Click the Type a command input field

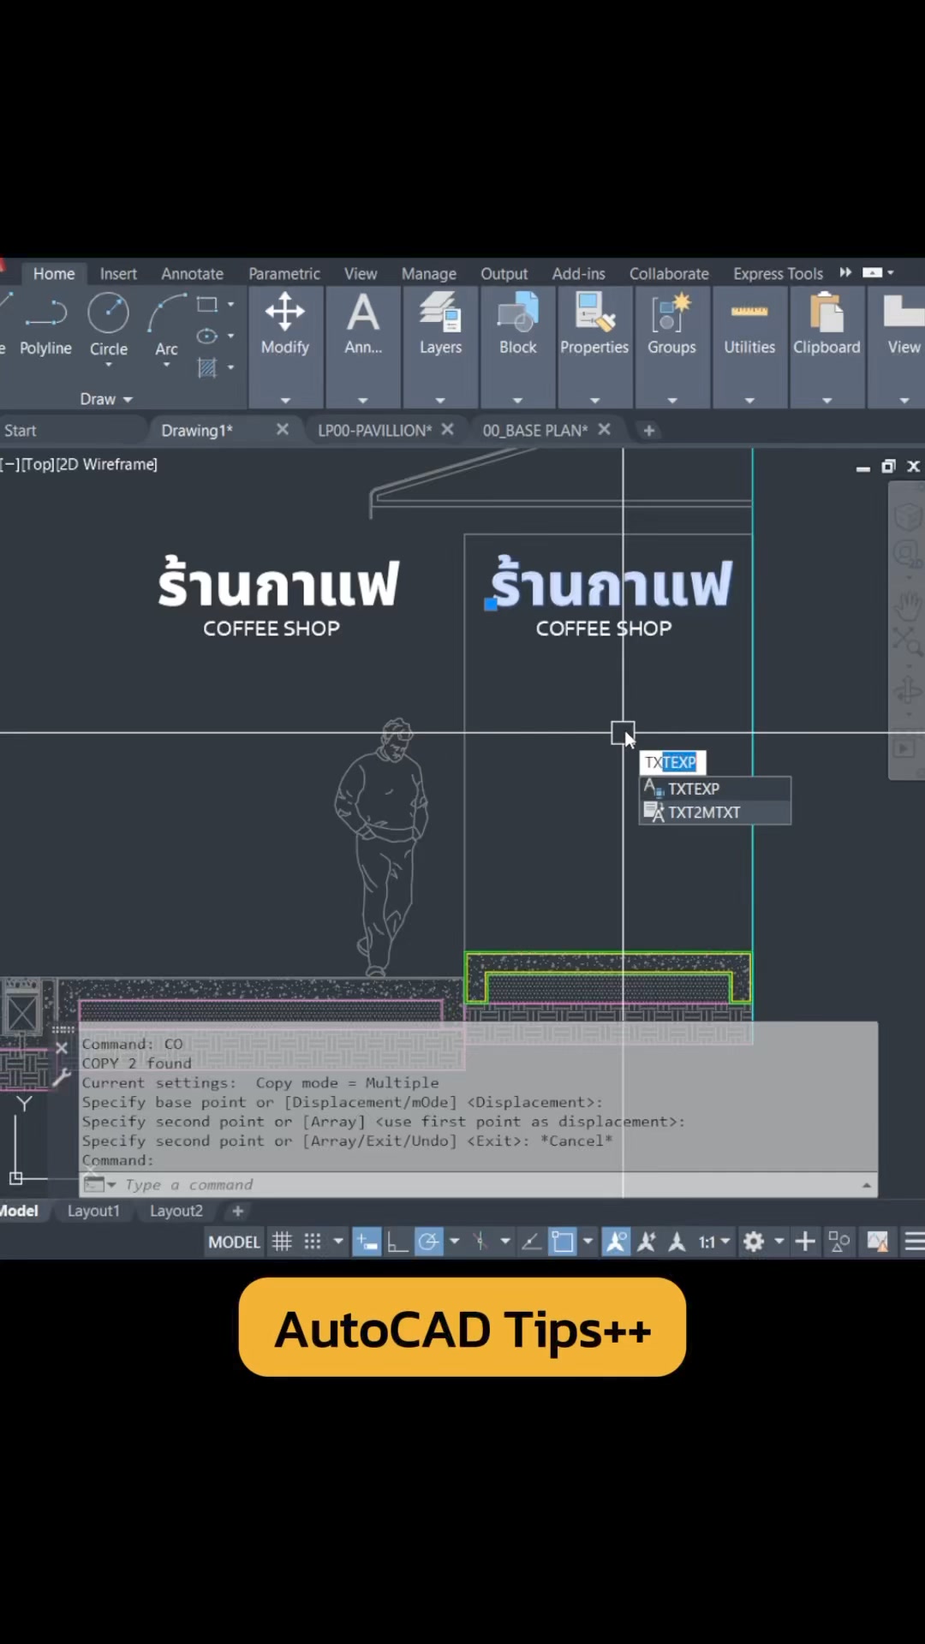click(480, 1184)
